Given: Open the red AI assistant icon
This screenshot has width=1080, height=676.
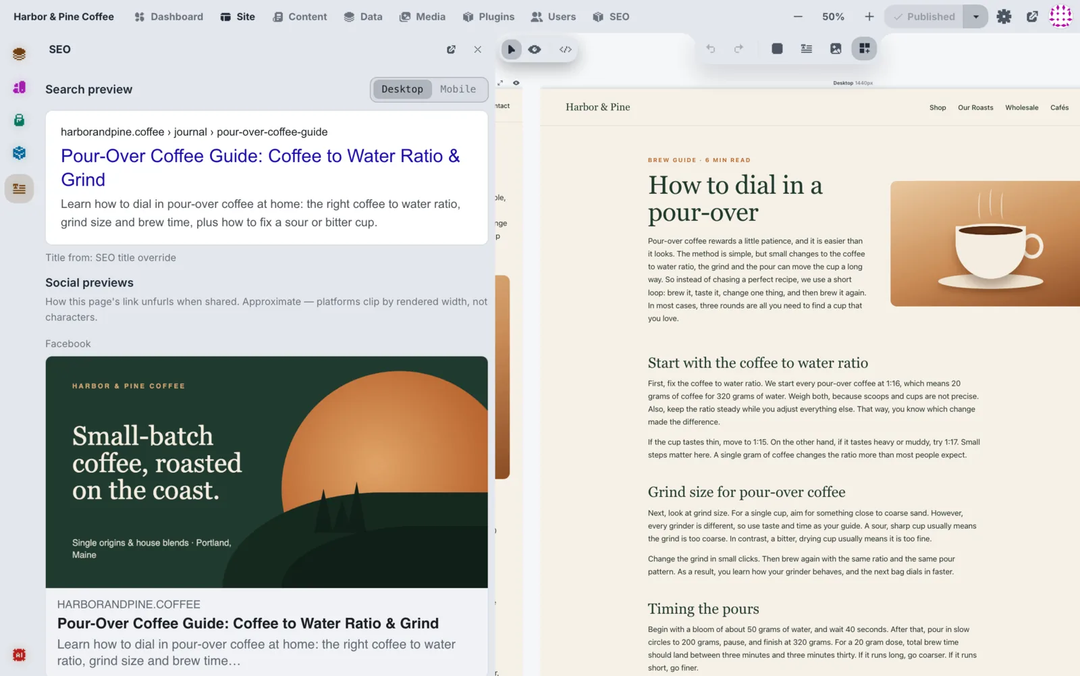Looking at the screenshot, I should point(19,654).
